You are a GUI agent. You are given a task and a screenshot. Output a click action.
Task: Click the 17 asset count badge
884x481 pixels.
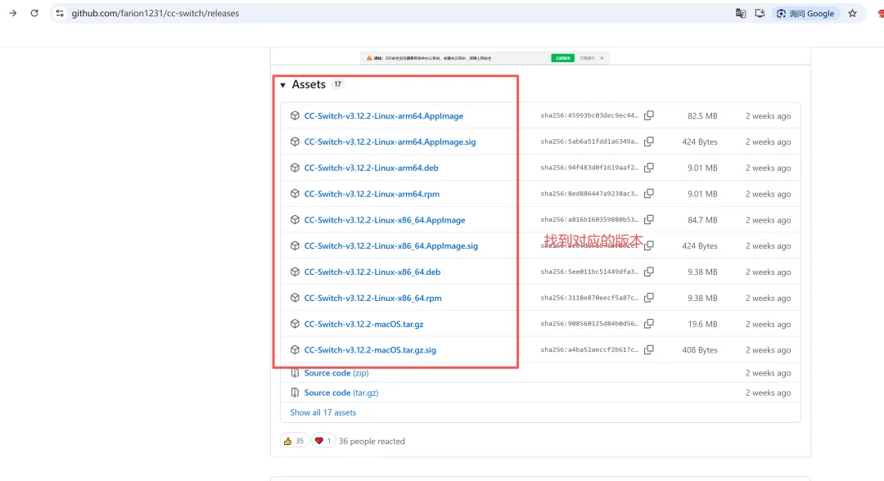point(338,84)
